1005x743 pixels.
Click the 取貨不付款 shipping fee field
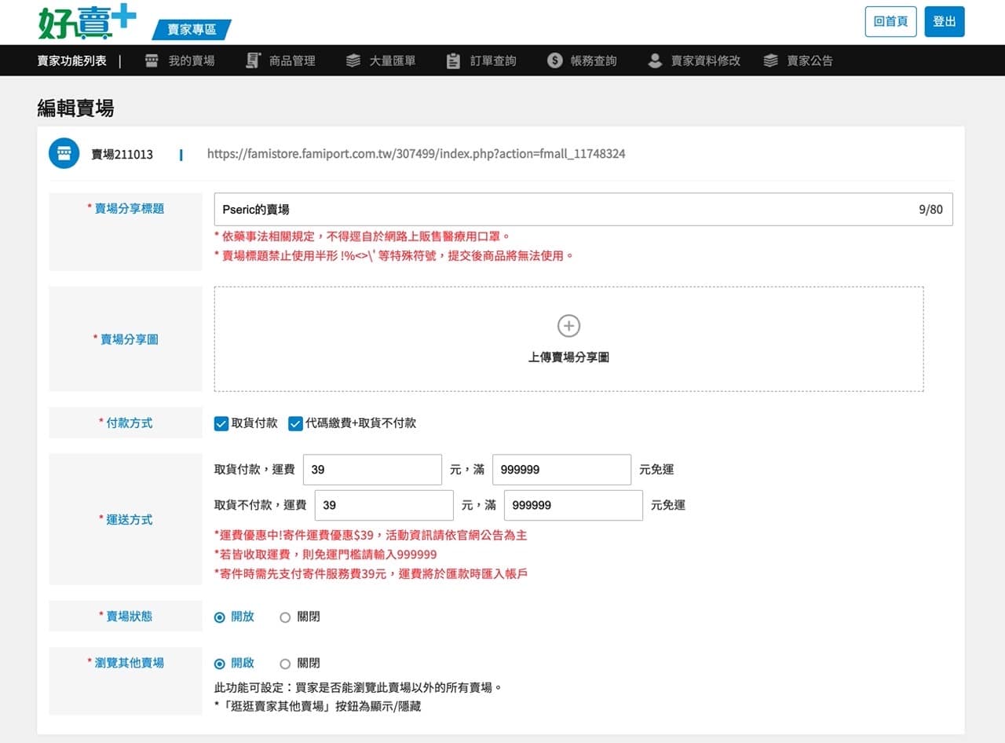click(x=384, y=505)
